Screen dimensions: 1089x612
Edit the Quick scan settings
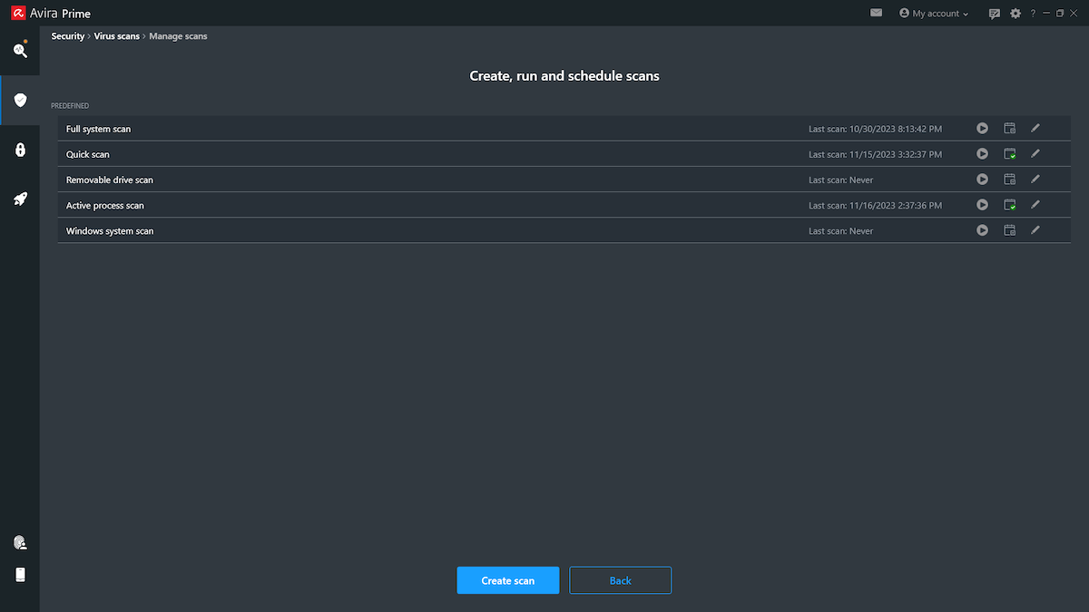click(x=1035, y=153)
